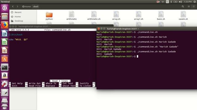This screenshot has width=197, height=110.
Task: Select basic.sh file
Action: [161, 16]
